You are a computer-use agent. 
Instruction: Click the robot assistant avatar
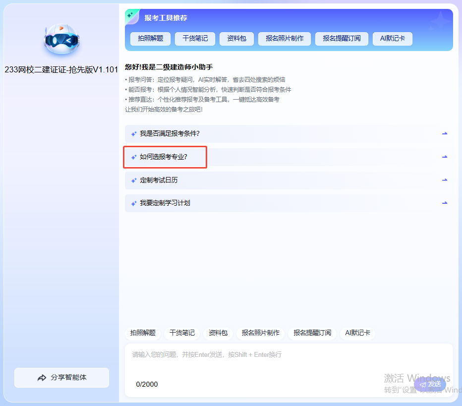tap(61, 39)
